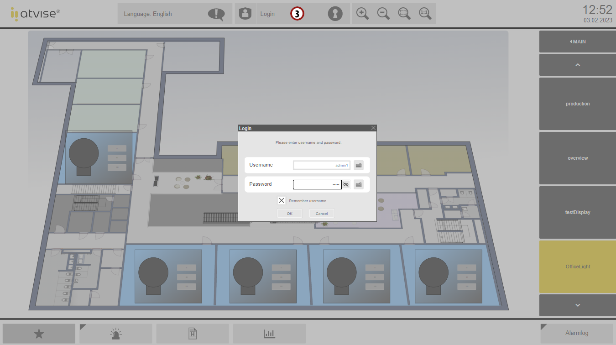This screenshot has width=616, height=345.
Task: Reset zoom with the 1:1 icon
Action: (425, 14)
